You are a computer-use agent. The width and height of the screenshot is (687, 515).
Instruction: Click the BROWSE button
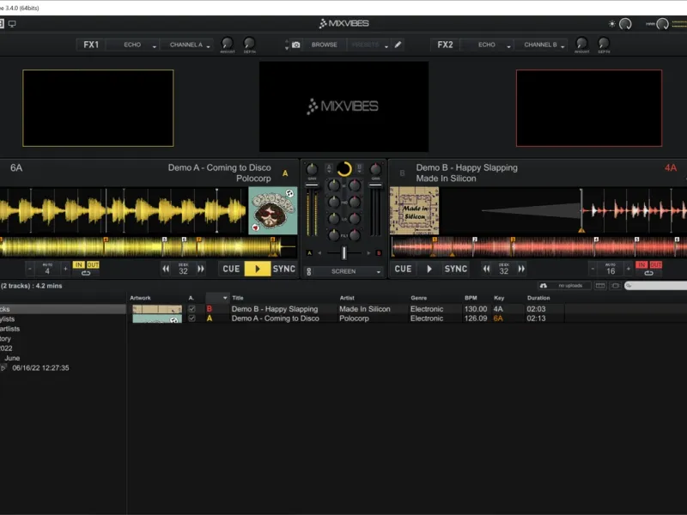325,45
